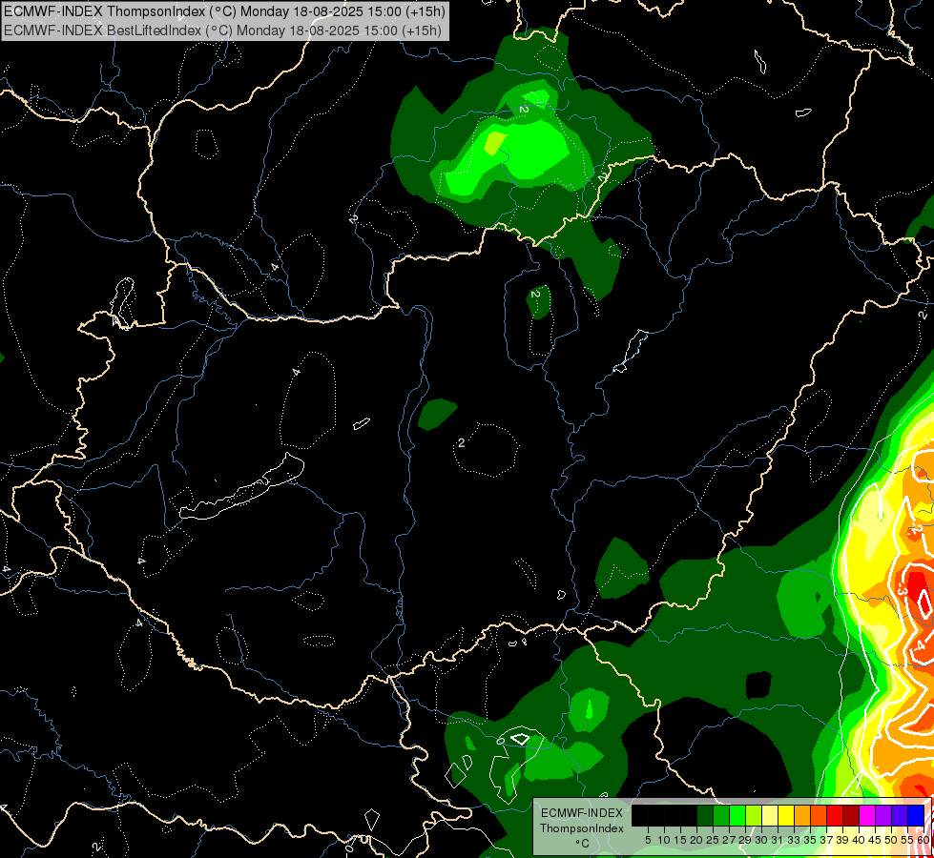Image resolution: width=934 pixels, height=858 pixels.
Task: Select the legend scale value '20'
Action: pos(697,840)
